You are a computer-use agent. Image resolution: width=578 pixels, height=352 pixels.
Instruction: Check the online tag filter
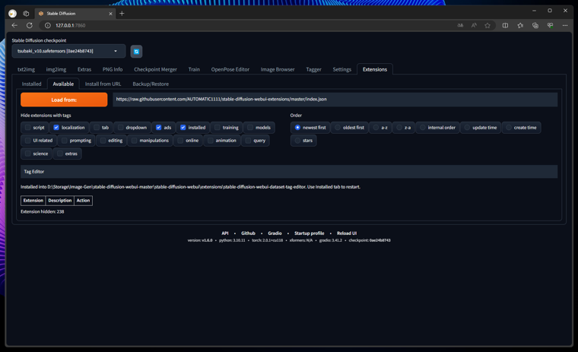tap(180, 141)
